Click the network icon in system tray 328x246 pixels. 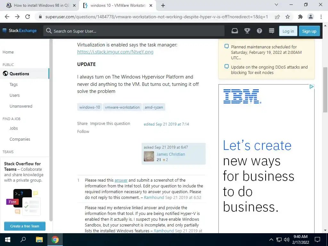279,240
